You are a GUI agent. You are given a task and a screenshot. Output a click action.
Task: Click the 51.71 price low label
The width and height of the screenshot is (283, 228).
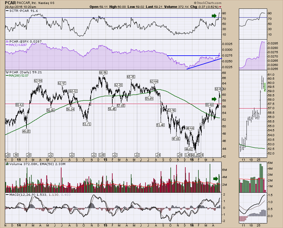(87, 124)
